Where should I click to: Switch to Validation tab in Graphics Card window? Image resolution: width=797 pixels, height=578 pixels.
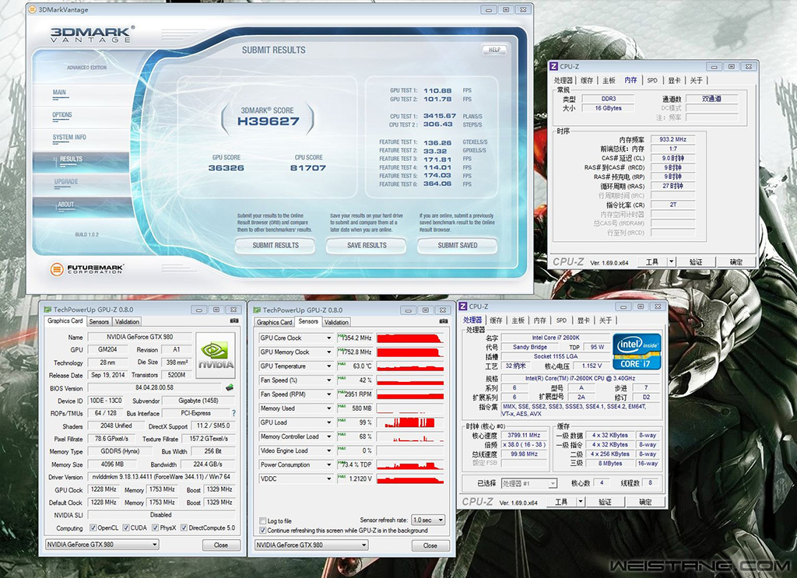point(127,321)
